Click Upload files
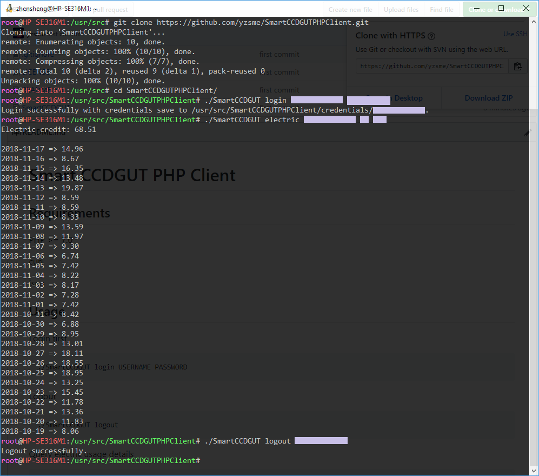Image resolution: width=539 pixels, height=476 pixels. 401,9
